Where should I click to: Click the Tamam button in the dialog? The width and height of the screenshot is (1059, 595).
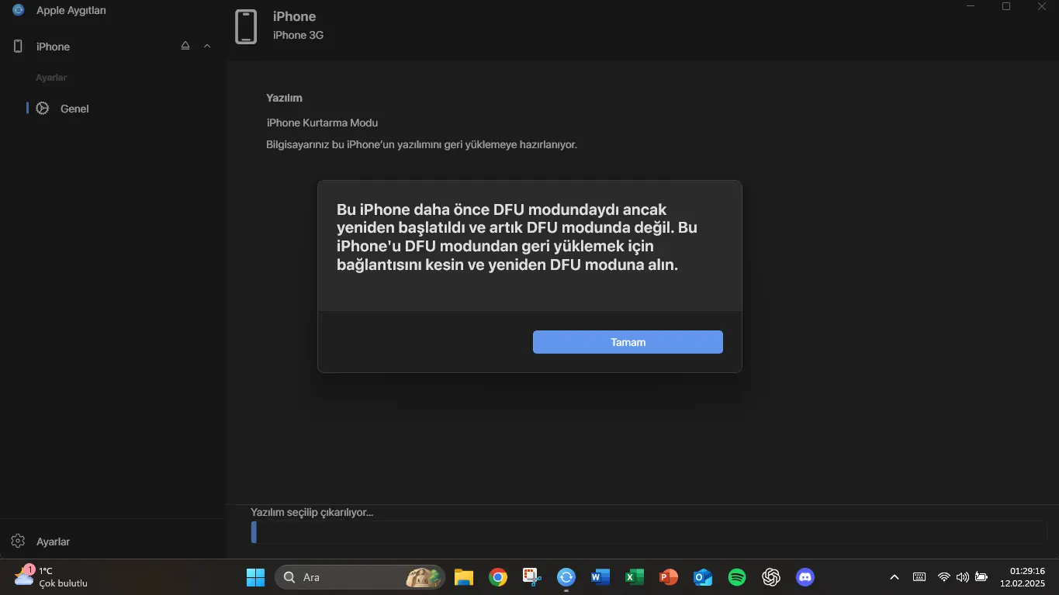(x=628, y=342)
